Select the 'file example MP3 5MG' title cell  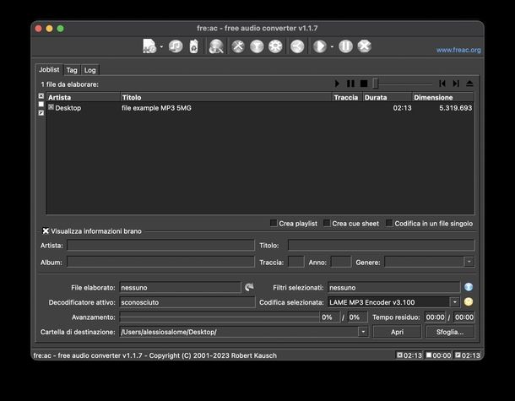pos(156,108)
